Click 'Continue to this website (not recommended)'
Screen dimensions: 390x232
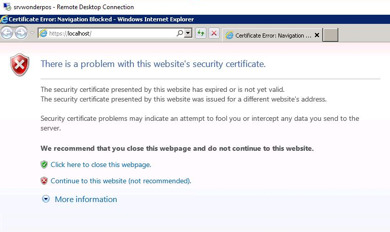(121, 181)
